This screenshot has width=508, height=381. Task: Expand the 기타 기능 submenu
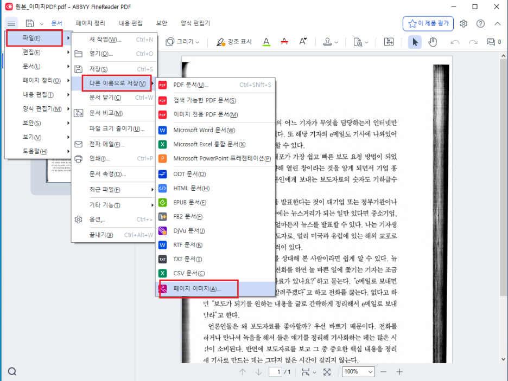click(115, 205)
